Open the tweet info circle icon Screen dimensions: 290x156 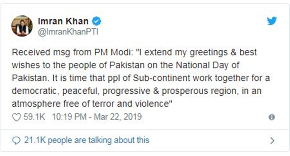[x=271, y=117]
